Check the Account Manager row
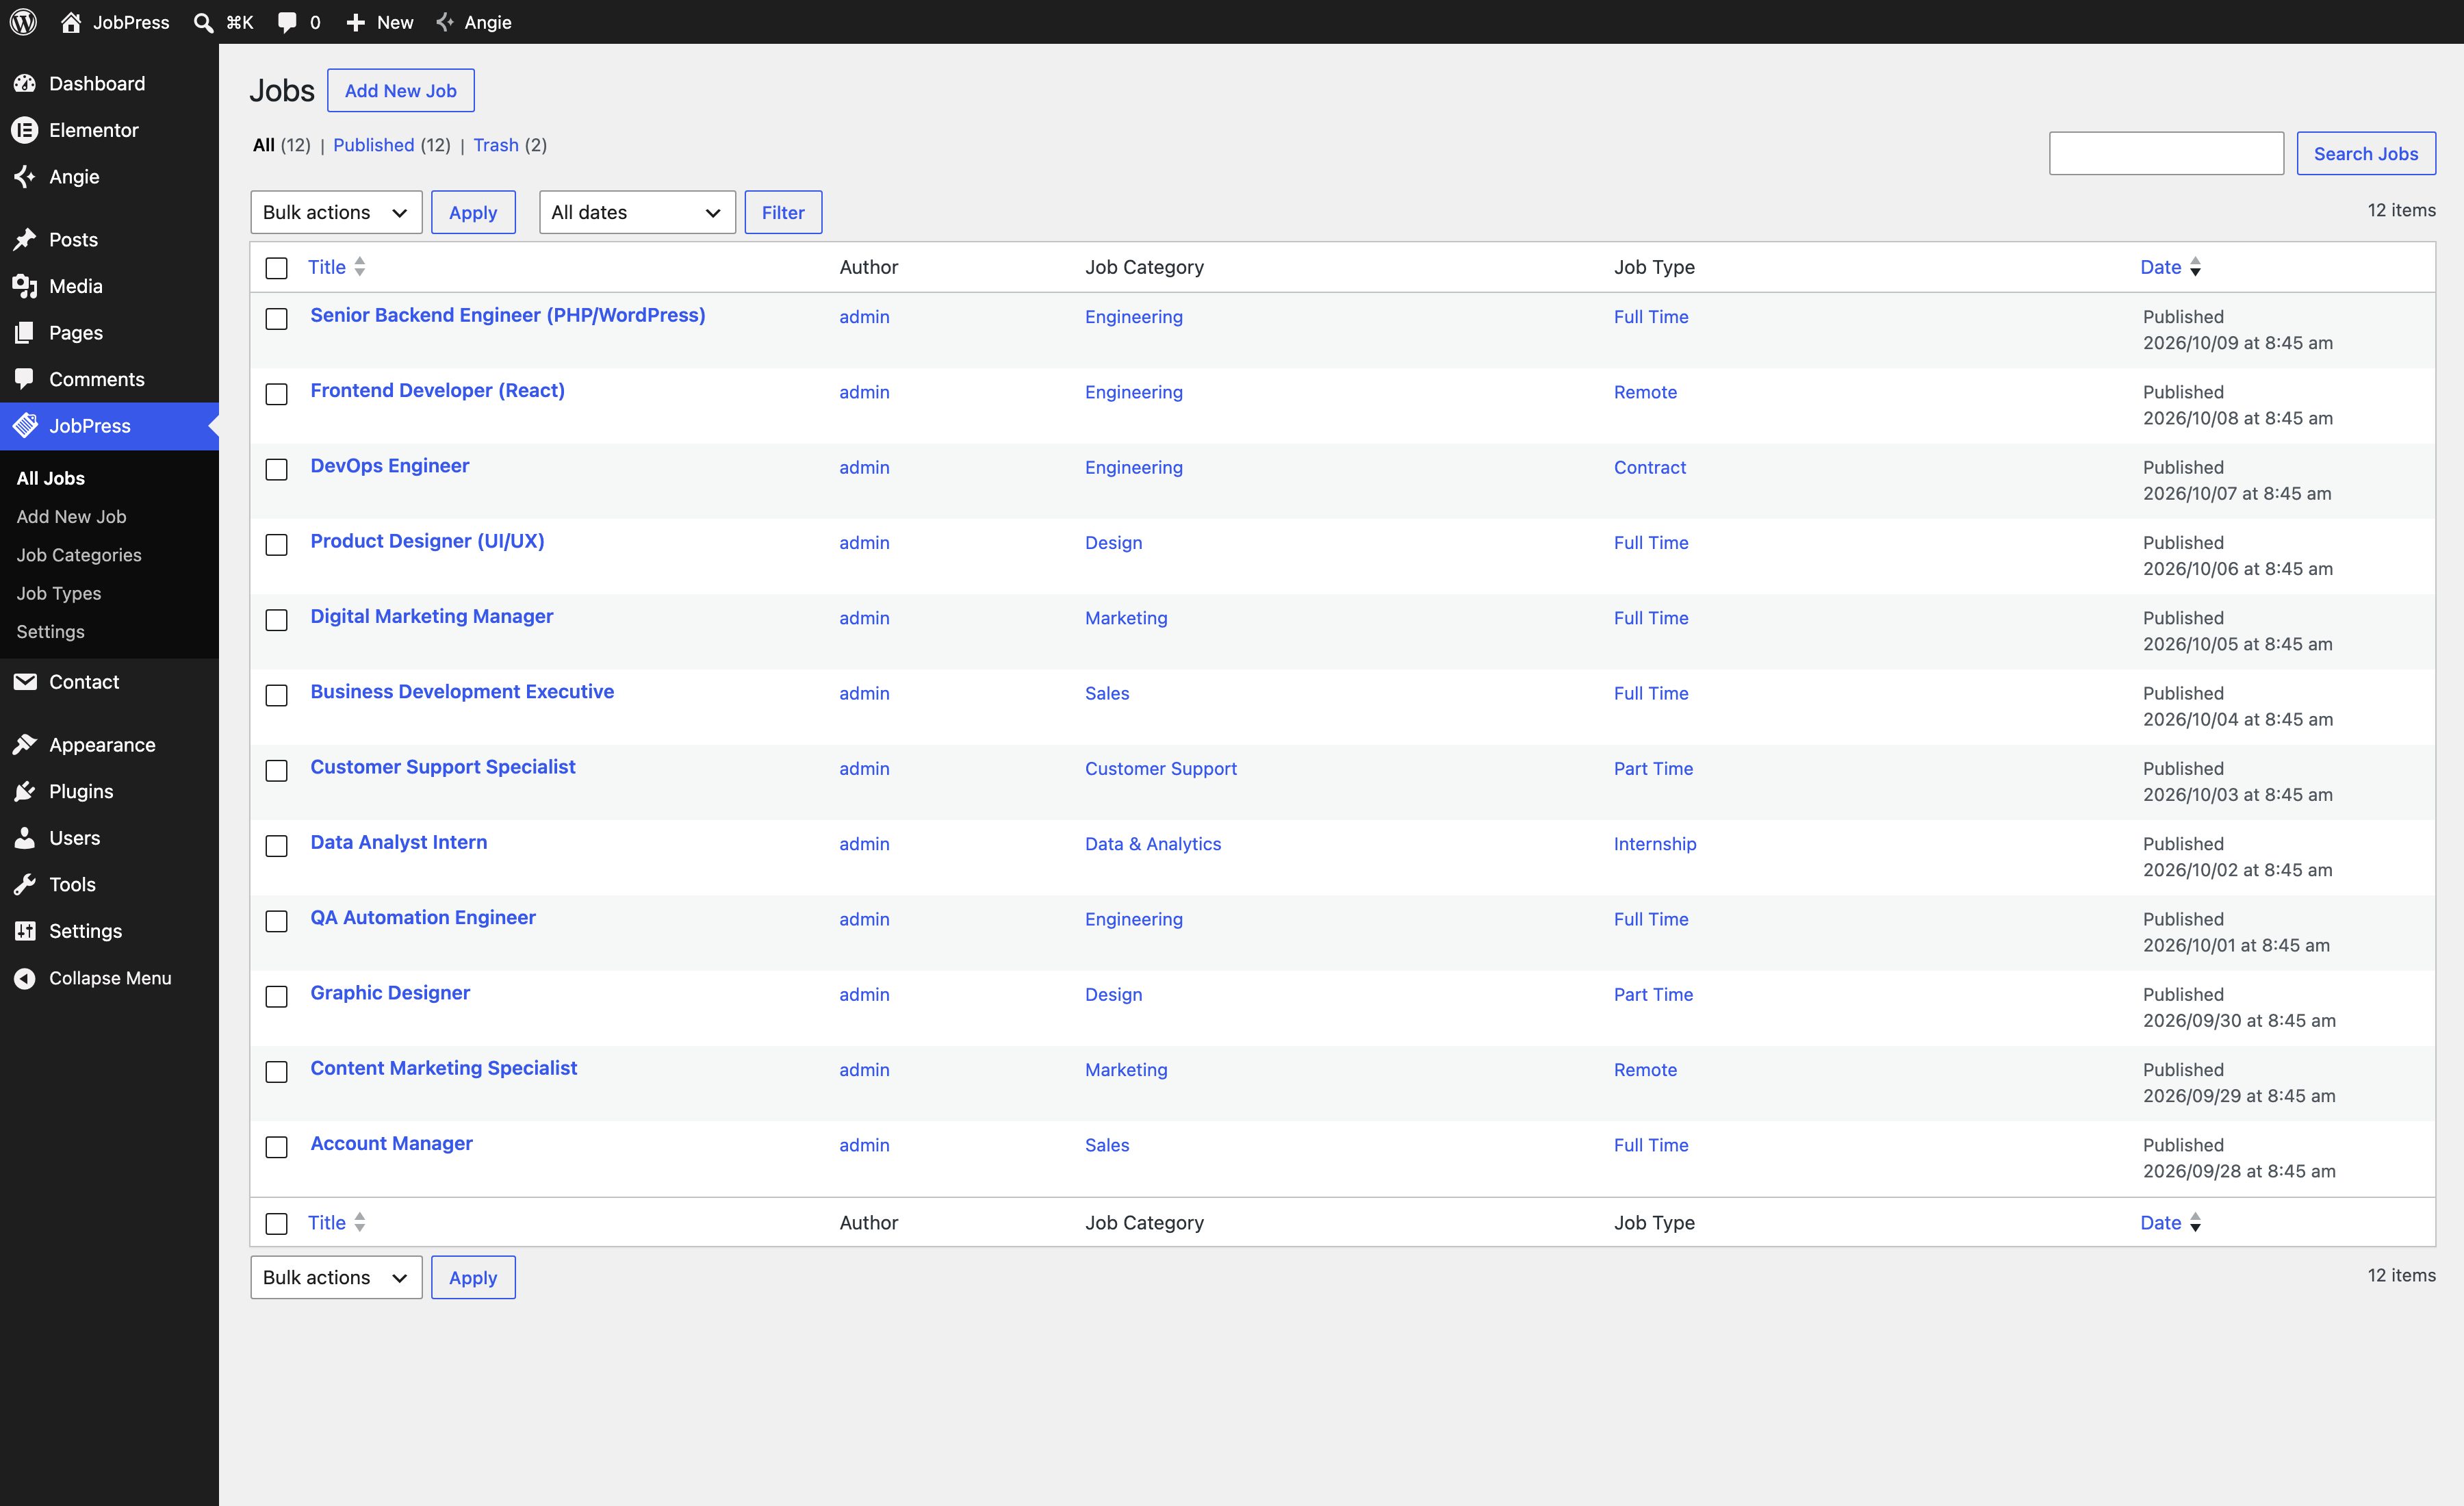This screenshot has height=1506, width=2464. [277, 1147]
